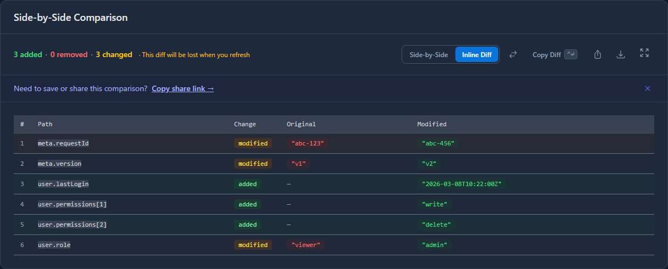The height and width of the screenshot is (269, 668).
Task: Click modified value "v2"
Action: click(430, 164)
